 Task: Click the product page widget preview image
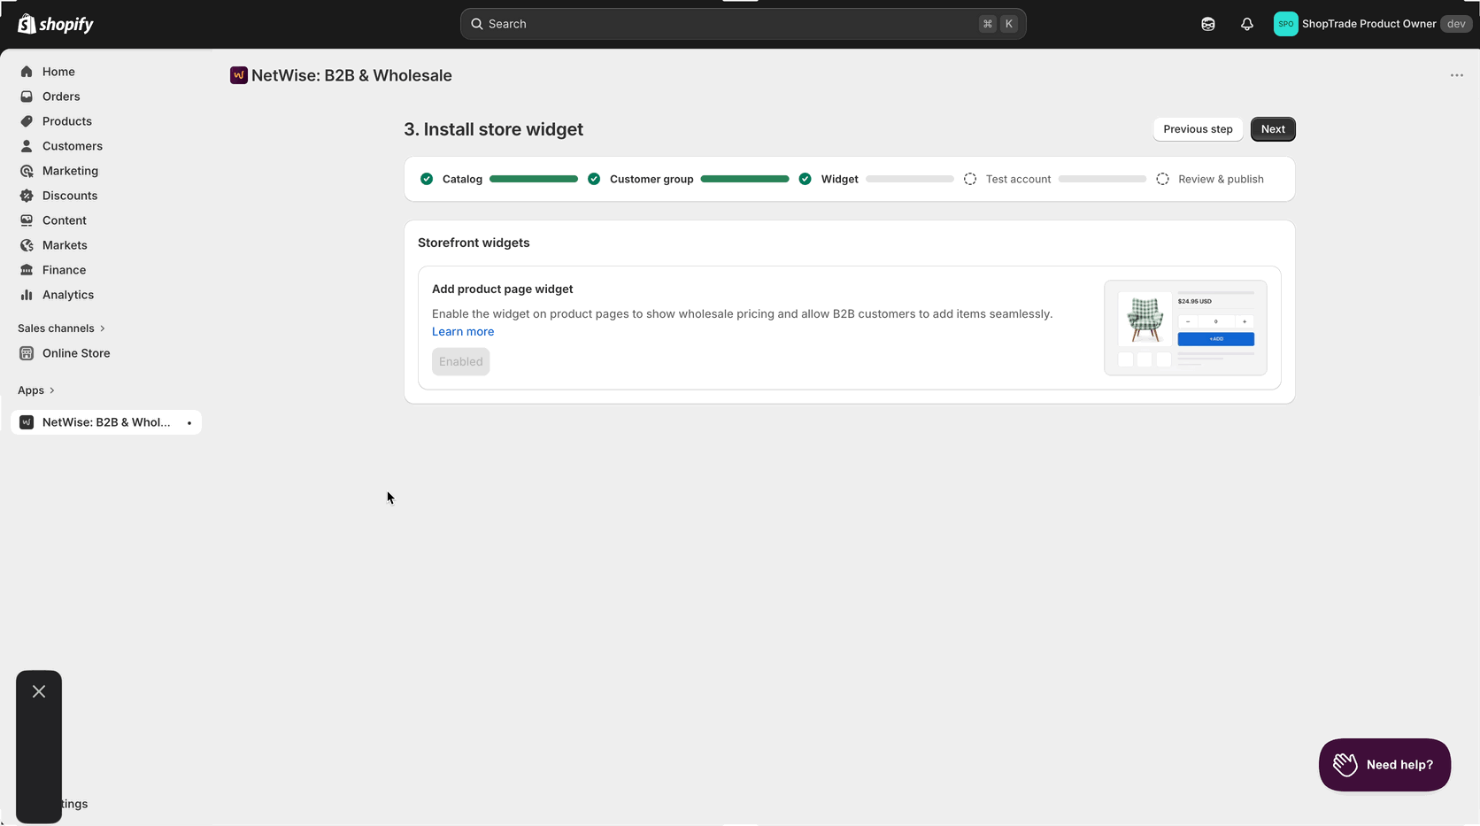1185,328
